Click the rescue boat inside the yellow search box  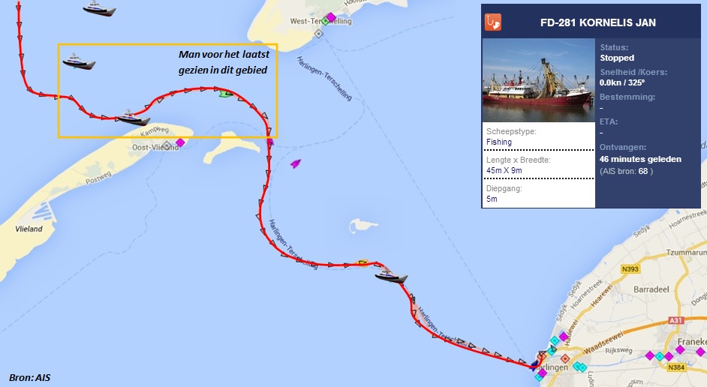(x=79, y=61)
